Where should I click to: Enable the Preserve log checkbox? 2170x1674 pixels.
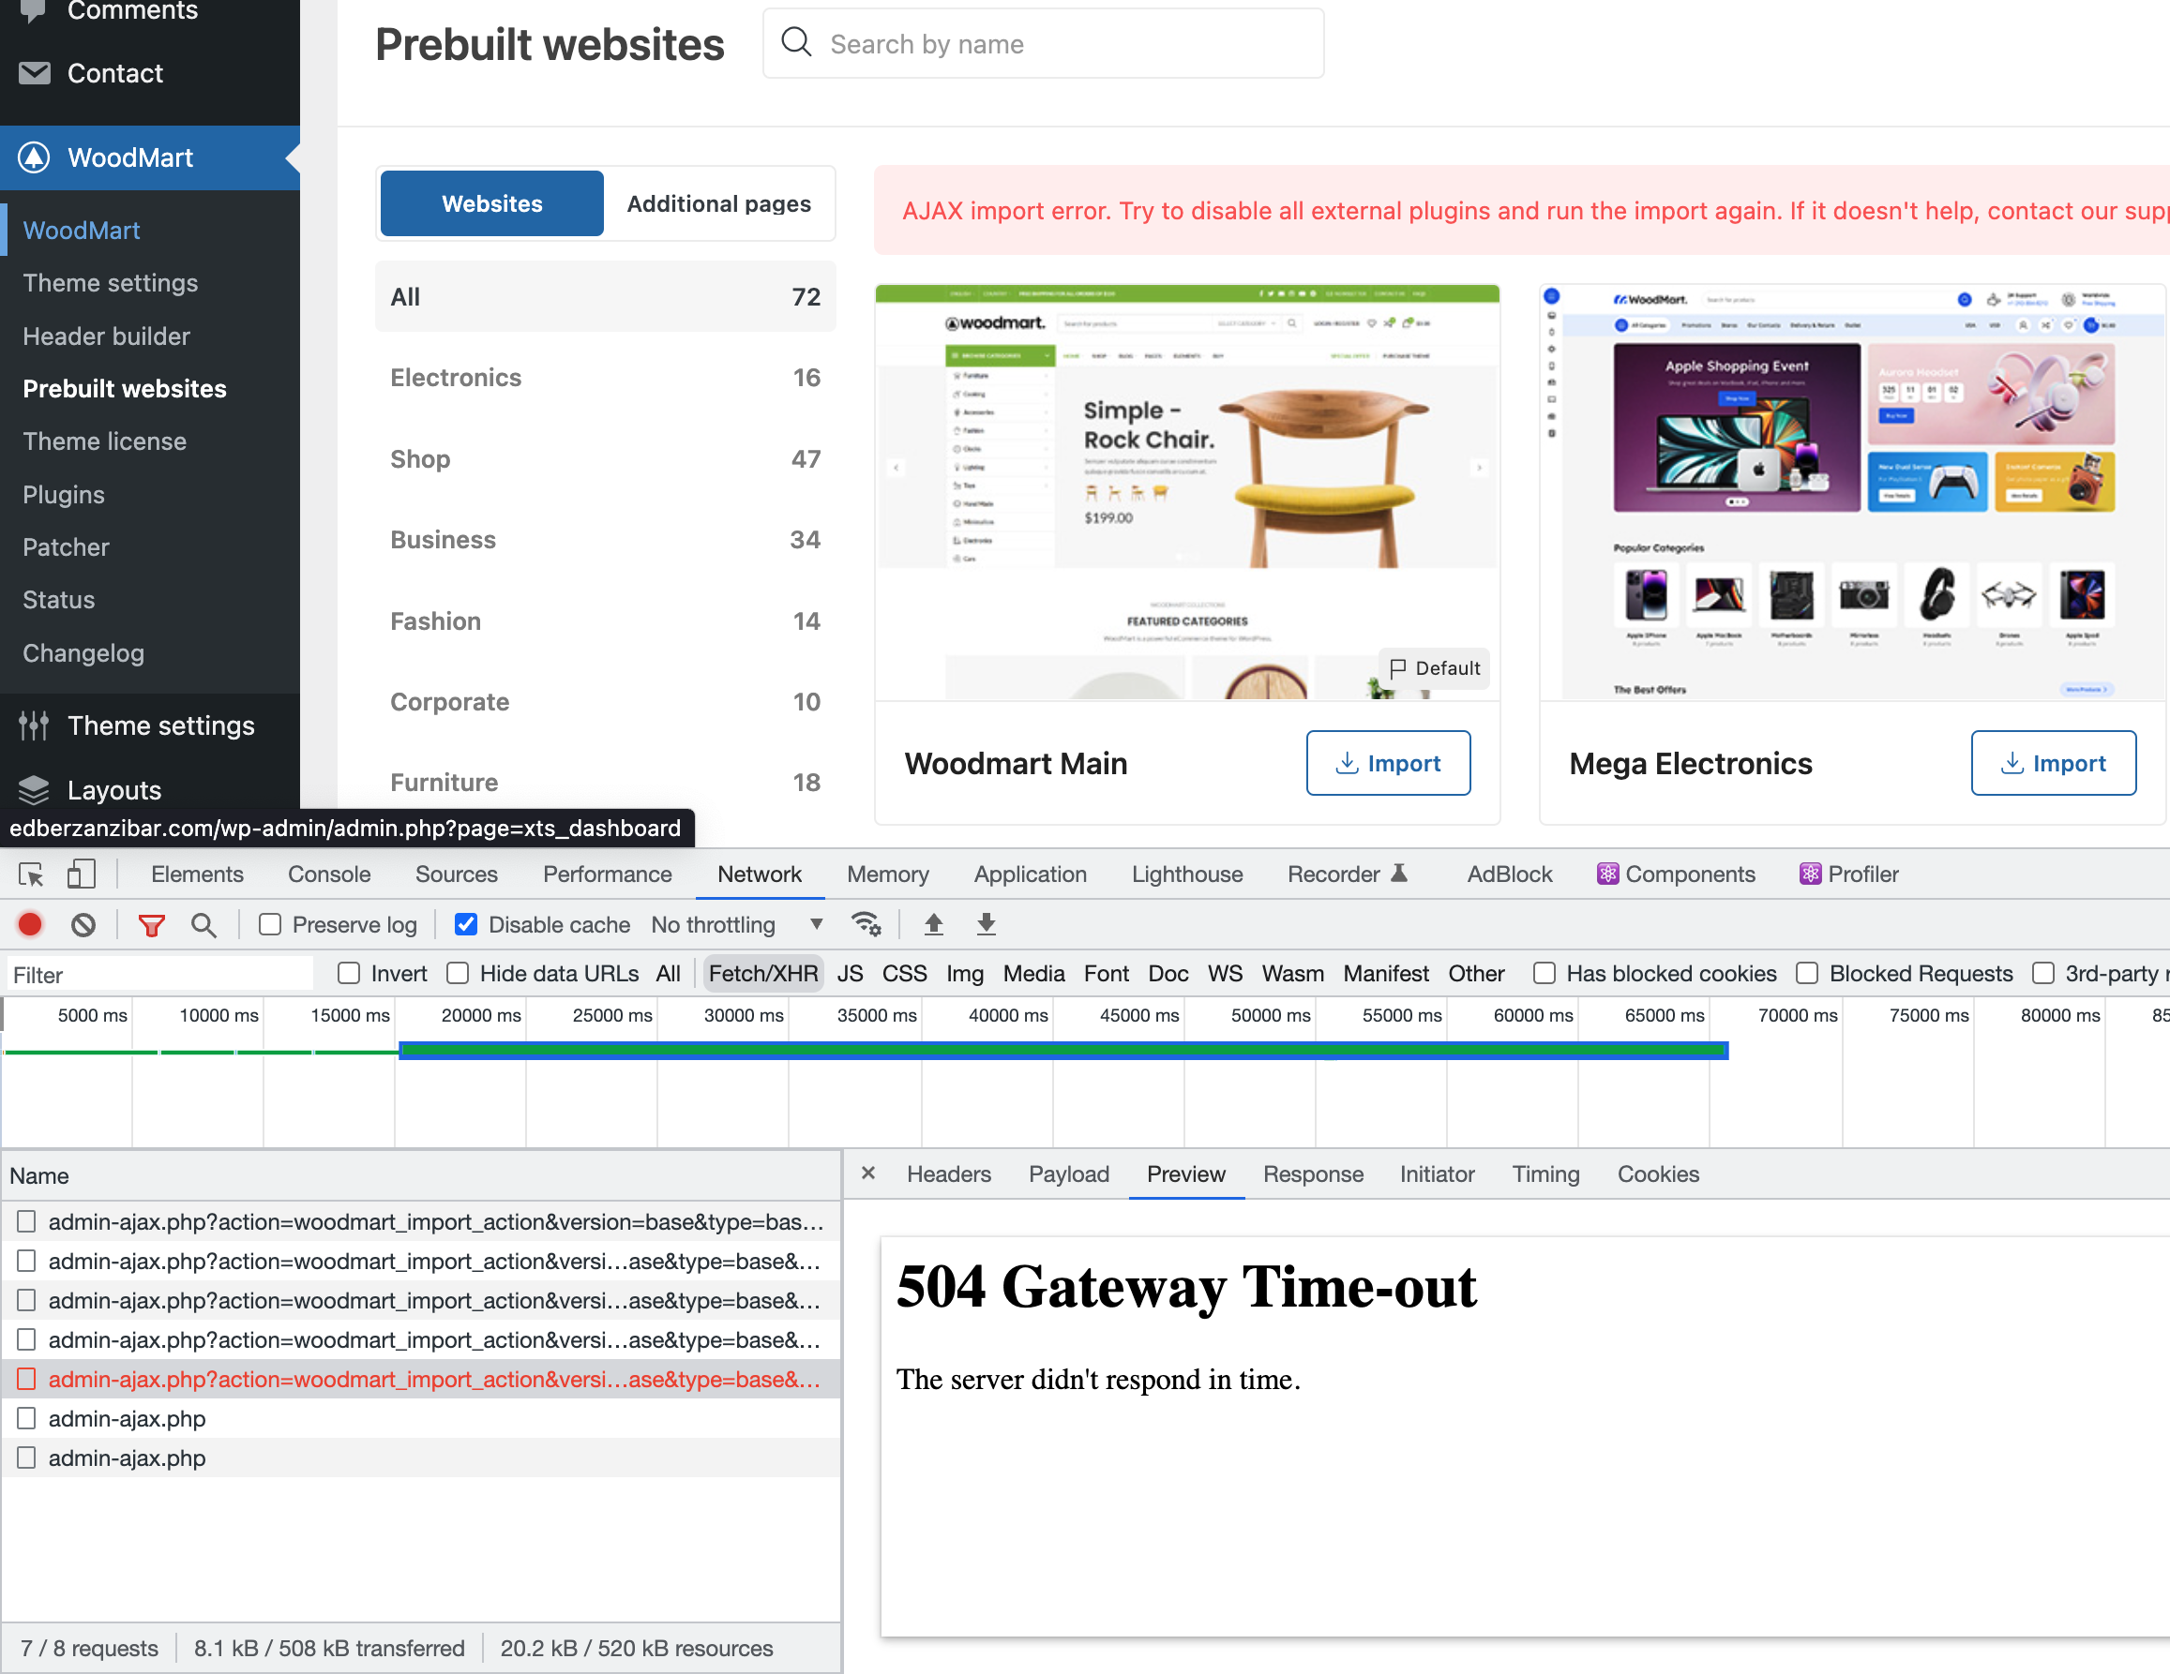click(x=269, y=924)
